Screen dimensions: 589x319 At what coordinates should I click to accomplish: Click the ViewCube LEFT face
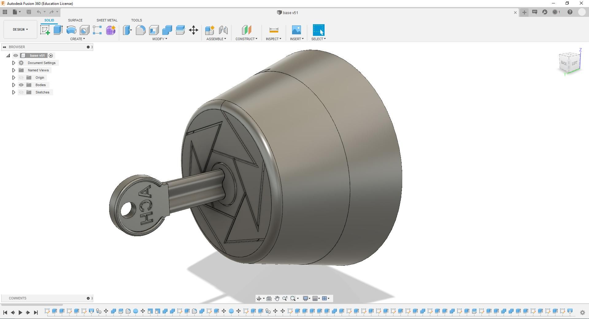coord(575,63)
